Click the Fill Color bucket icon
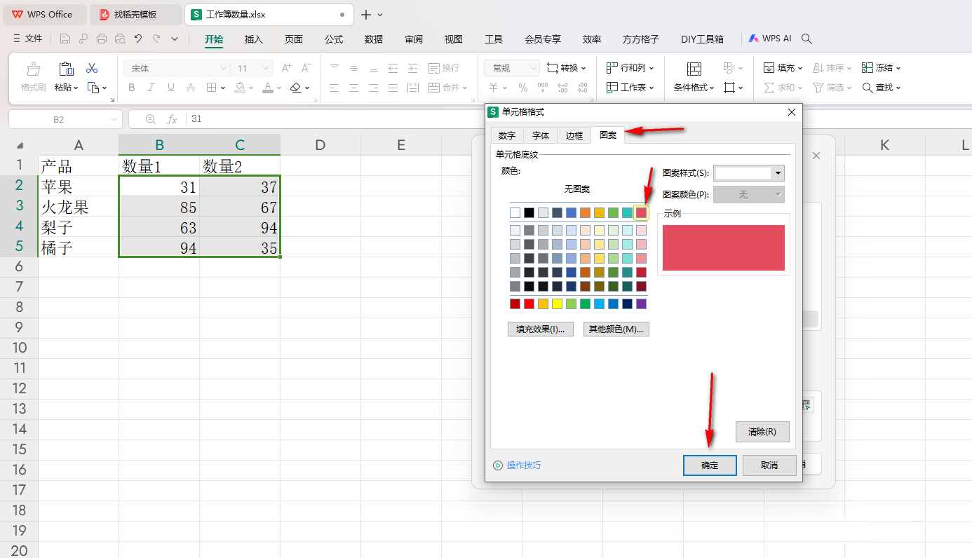972x558 pixels. (240, 88)
